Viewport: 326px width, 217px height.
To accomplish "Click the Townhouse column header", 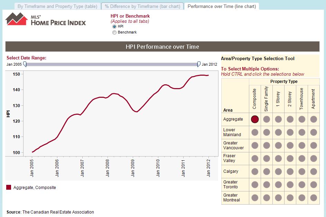I will coord(301,99).
